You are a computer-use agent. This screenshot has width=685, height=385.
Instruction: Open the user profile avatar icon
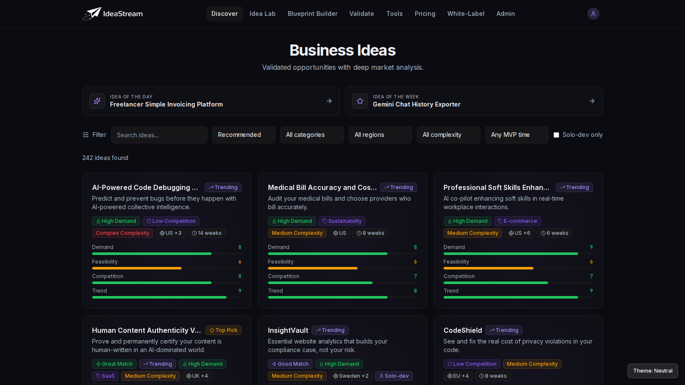(593, 14)
